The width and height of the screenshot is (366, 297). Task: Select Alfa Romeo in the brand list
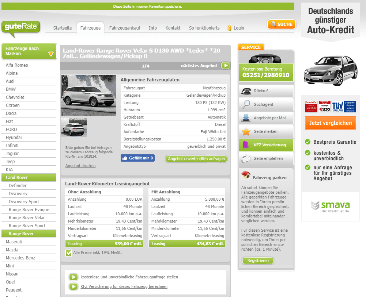click(29, 65)
